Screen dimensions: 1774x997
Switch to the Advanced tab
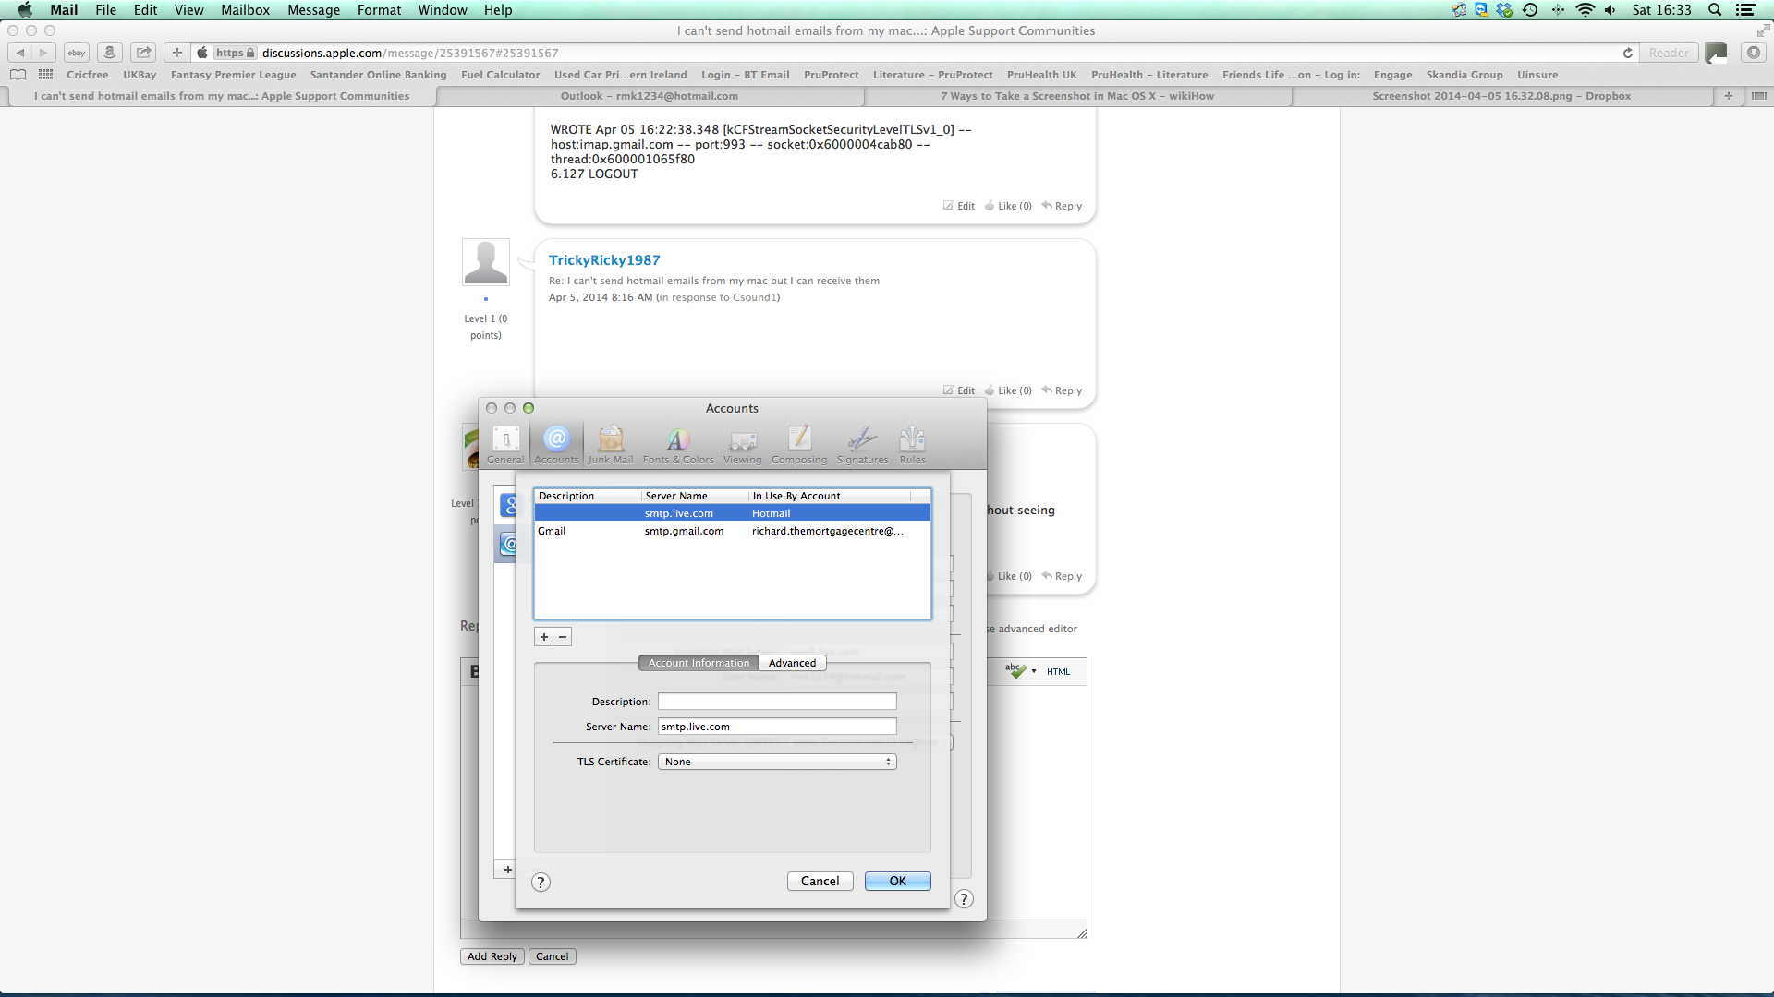point(792,663)
